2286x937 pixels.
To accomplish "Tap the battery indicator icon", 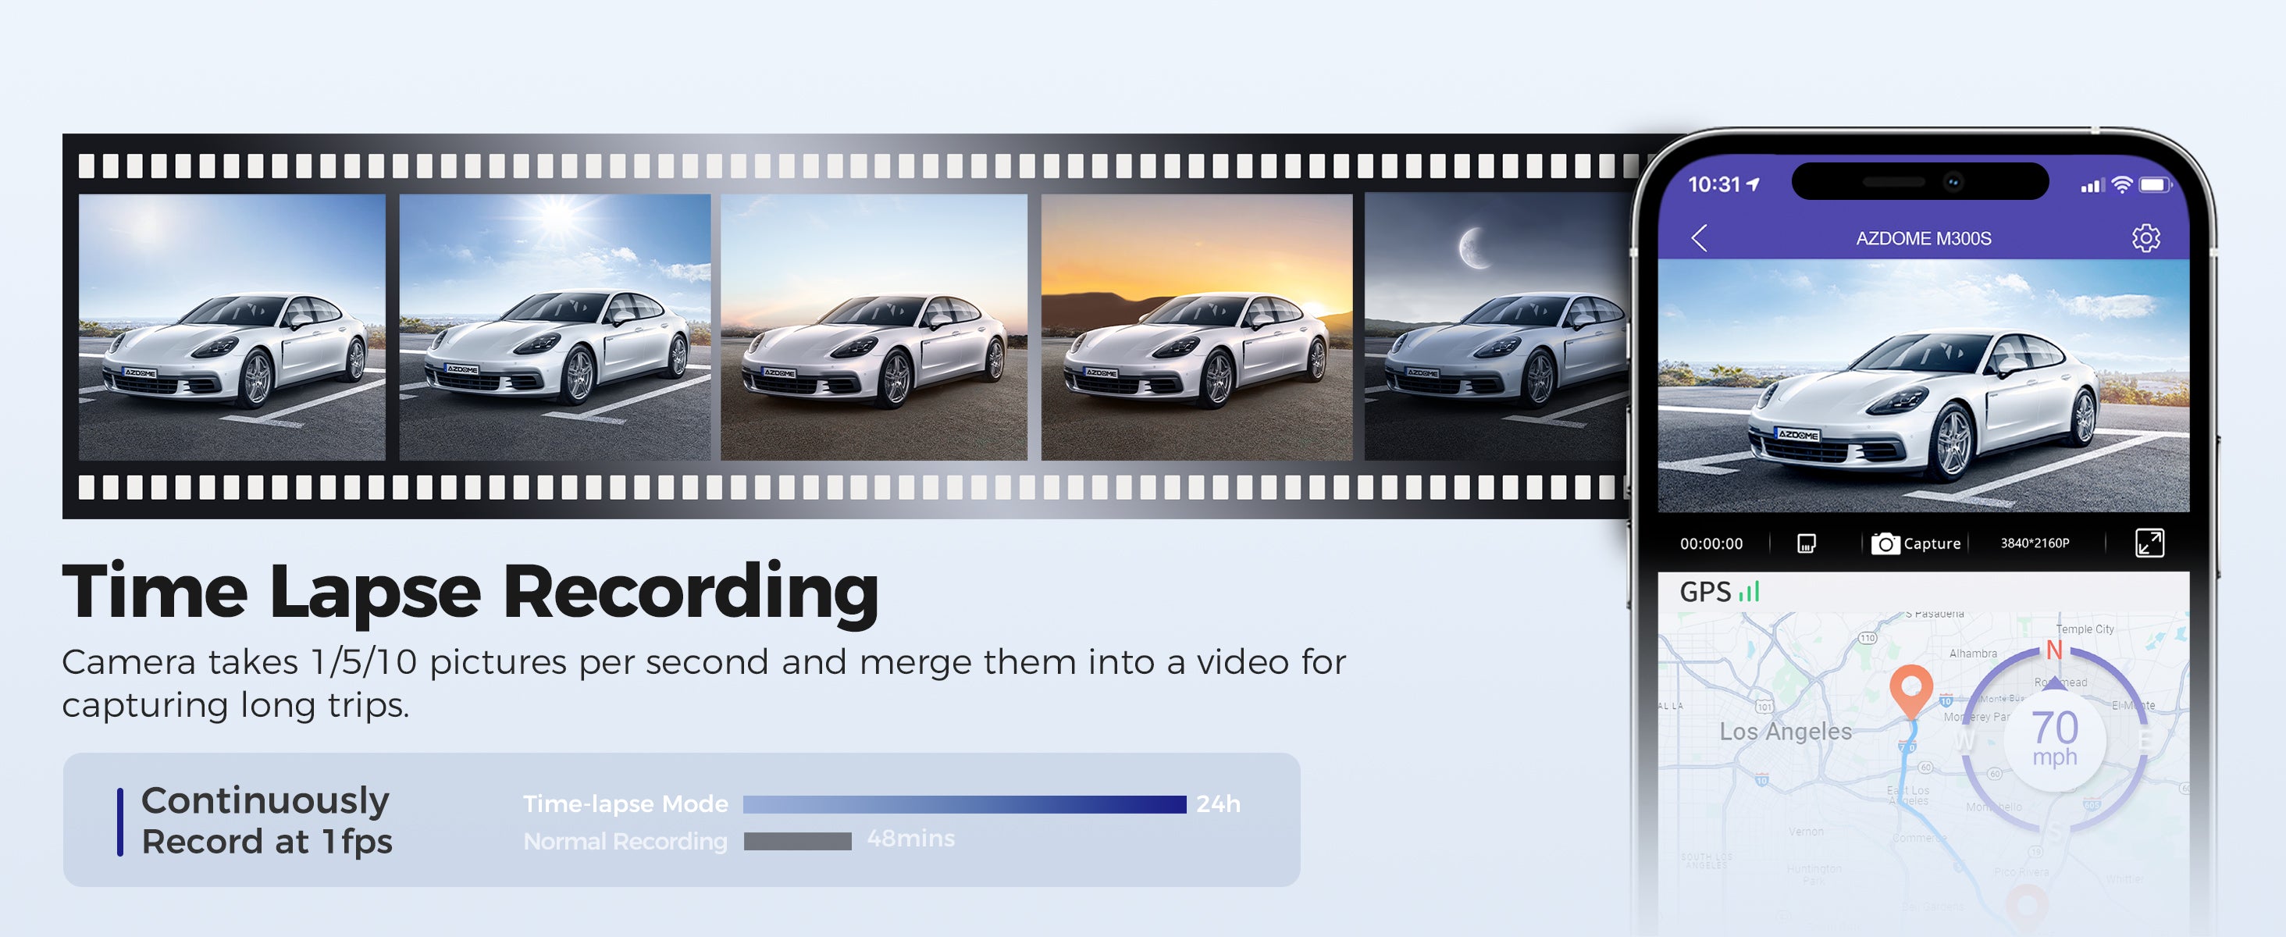I will pos(2155,184).
